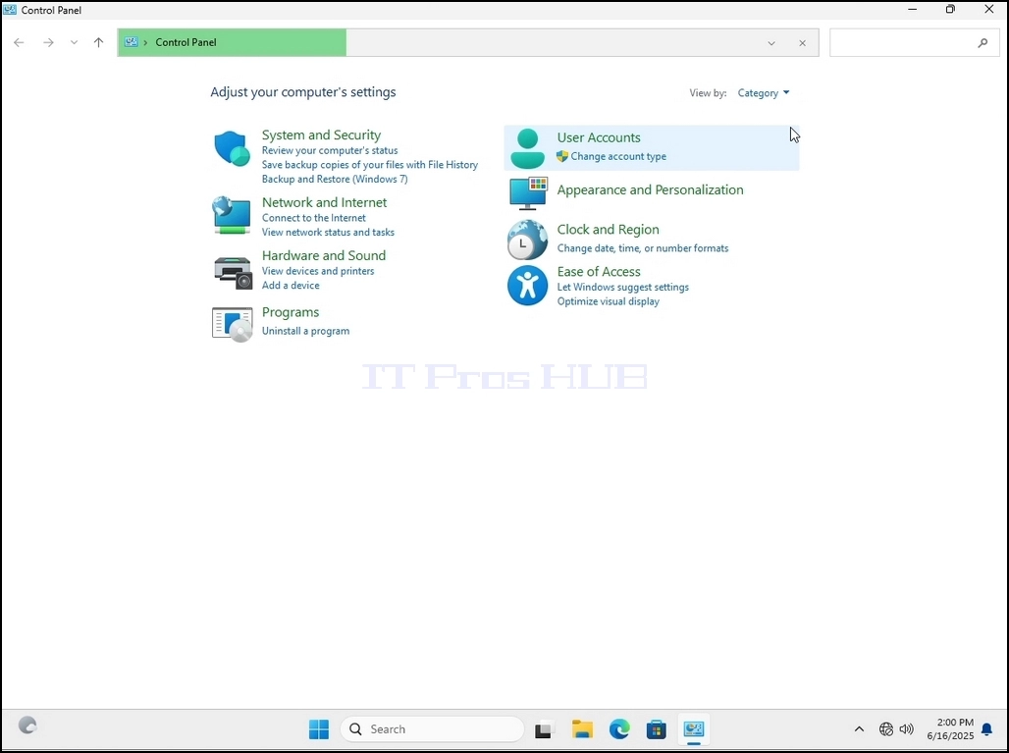1009x753 pixels.
Task: Open View devices and printers
Action: [x=318, y=271]
